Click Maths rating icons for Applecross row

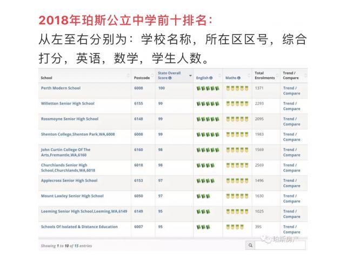point(237,181)
